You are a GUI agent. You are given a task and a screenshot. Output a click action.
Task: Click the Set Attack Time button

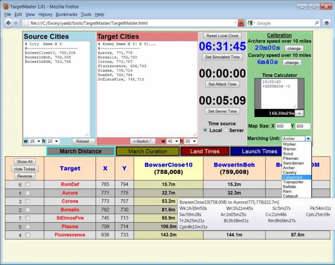(222, 84)
